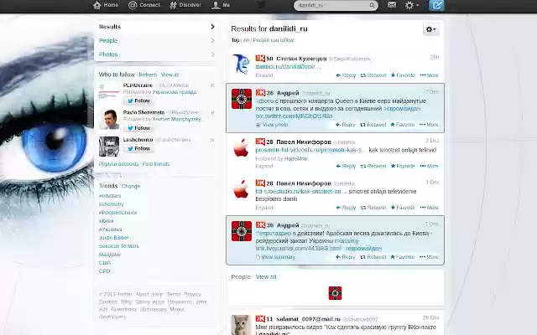Select People in the results sidebar

(x=157, y=41)
